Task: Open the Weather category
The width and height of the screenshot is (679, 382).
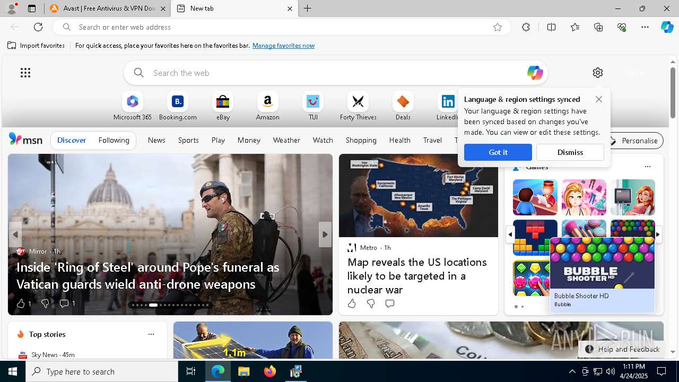Action: (x=286, y=140)
